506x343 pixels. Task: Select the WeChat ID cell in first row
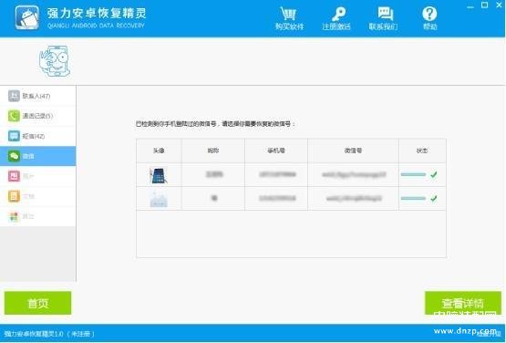(x=354, y=175)
